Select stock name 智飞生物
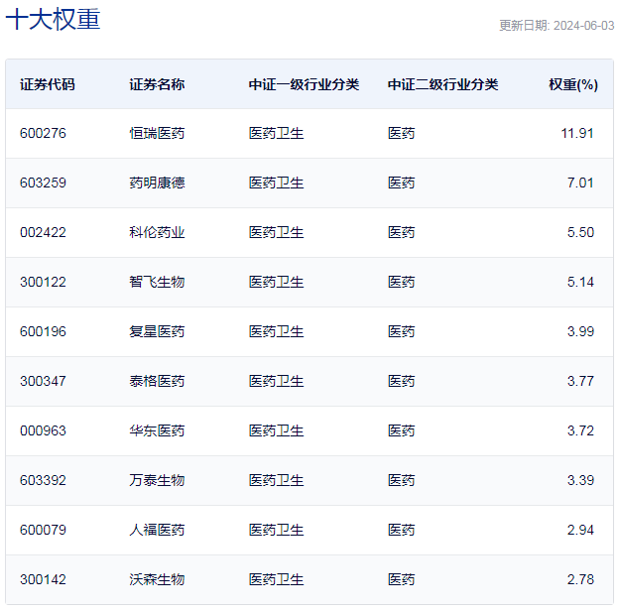The width and height of the screenshot is (619, 611). pyautogui.click(x=157, y=283)
